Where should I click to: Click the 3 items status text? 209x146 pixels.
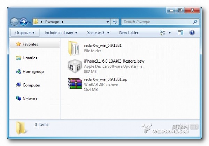42,124
